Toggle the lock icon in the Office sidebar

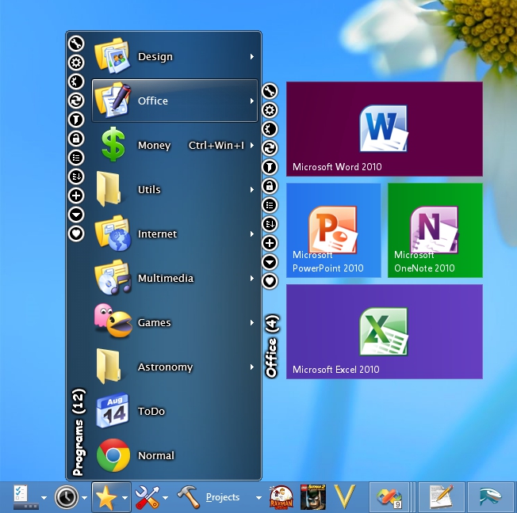270,186
